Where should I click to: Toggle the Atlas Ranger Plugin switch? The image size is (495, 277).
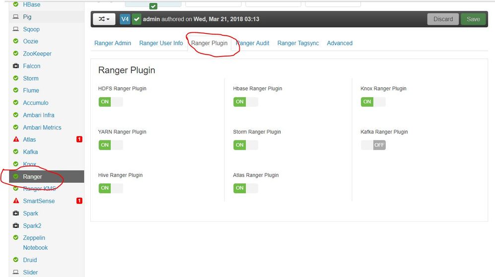pyautogui.click(x=246, y=188)
